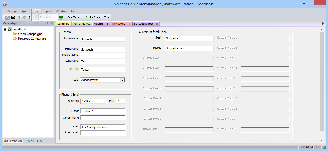
Task: Click the Last Name input field
Action: [x=103, y=61]
